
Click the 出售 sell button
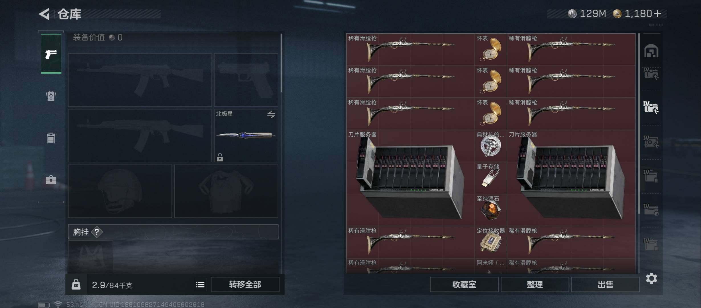pyautogui.click(x=606, y=284)
